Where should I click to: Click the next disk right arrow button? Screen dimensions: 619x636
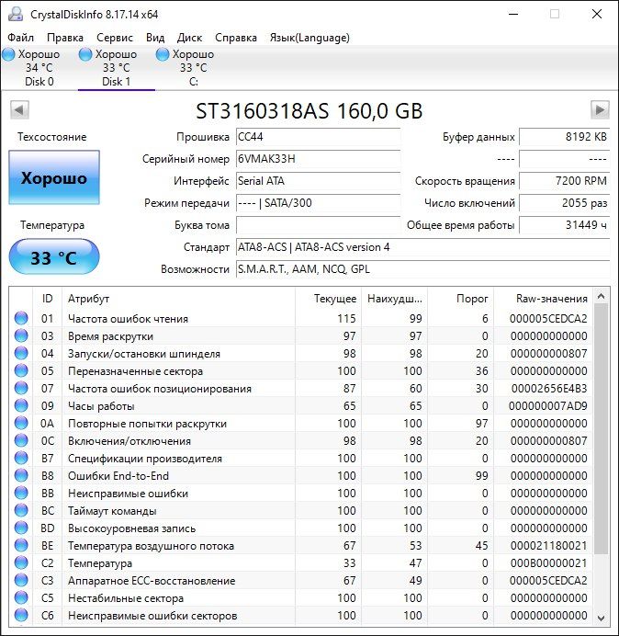coord(600,110)
